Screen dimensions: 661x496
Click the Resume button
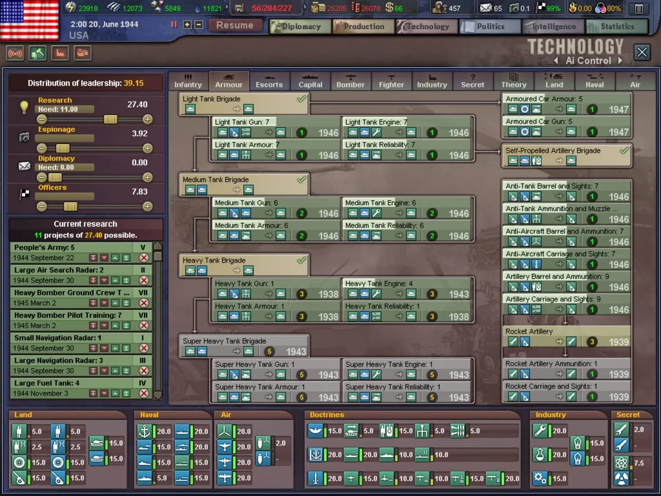[x=235, y=25]
